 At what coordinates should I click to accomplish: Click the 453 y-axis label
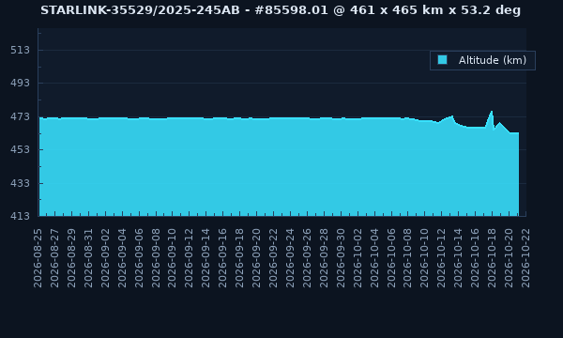[20, 149]
